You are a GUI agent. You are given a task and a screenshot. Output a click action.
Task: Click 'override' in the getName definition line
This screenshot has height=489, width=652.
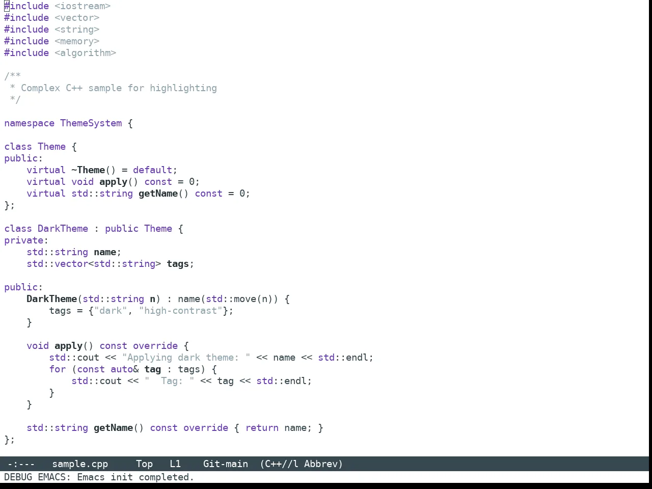coord(206,428)
